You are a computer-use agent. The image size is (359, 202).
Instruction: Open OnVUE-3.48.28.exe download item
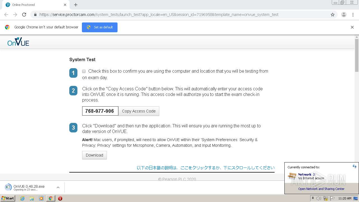[29, 187]
